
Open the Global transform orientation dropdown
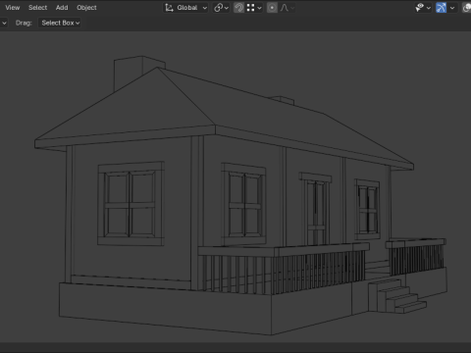pyautogui.click(x=185, y=8)
